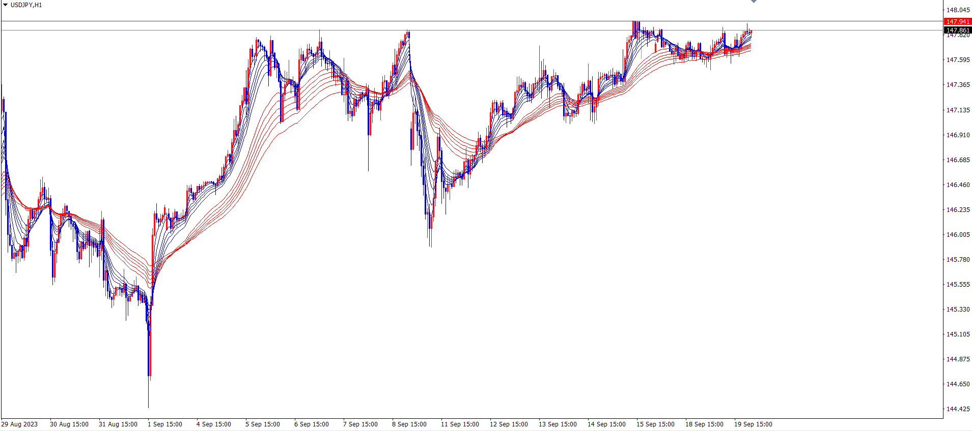Click the 148.045 price scale label
This screenshot has width=972, height=431.
click(x=958, y=10)
